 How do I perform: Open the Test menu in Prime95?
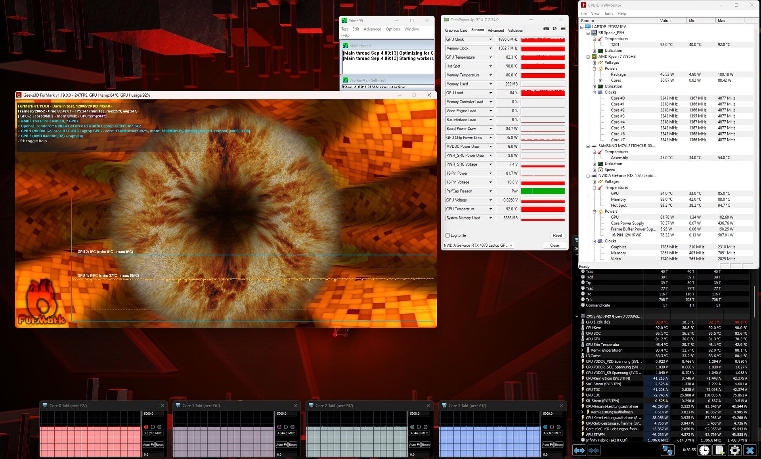click(x=344, y=29)
